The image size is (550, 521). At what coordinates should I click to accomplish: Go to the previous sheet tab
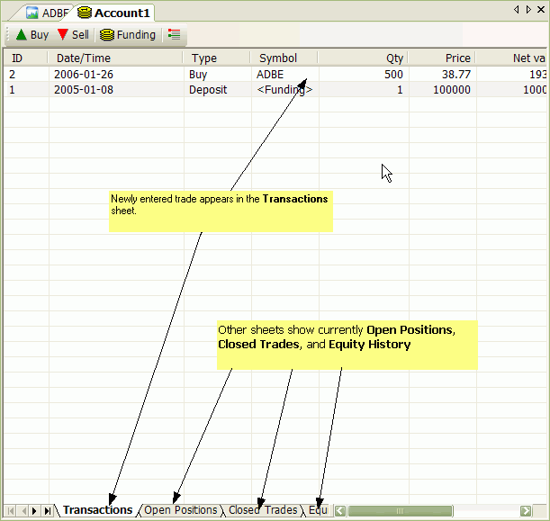(23, 510)
